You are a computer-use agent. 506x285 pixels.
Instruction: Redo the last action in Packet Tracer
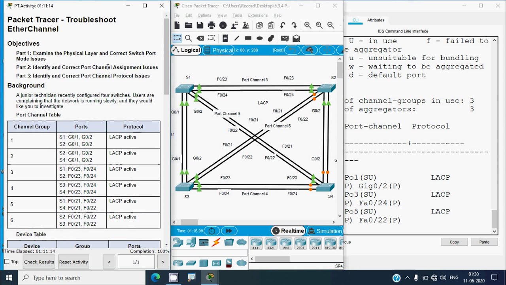294,25
